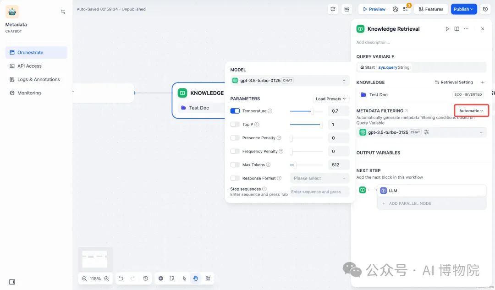Open the three-dots more menu in Knowledge Retrieval panel
Screen dimensions: 495x290
466,29
